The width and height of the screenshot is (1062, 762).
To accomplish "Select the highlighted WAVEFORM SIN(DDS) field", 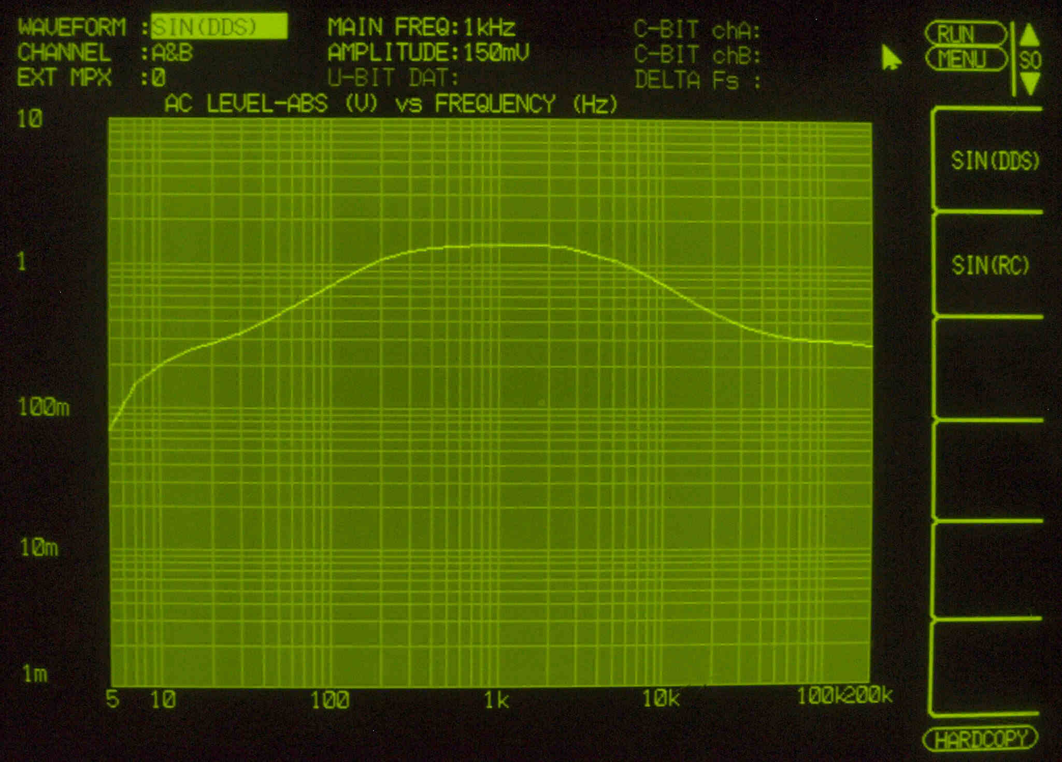I will click(219, 26).
